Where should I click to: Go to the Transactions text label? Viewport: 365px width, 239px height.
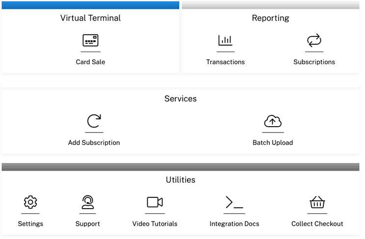(225, 62)
